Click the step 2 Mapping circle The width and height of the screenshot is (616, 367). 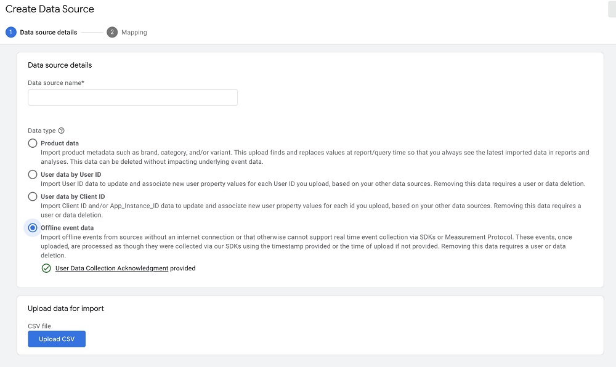click(112, 32)
